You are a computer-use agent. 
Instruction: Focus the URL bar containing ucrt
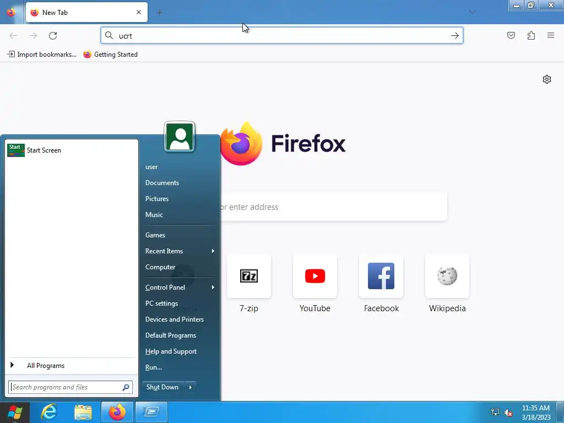tap(281, 36)
